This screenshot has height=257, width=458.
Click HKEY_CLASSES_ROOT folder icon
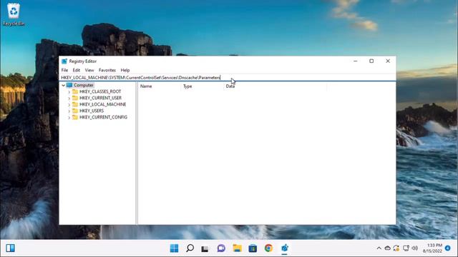[x=75, y=91]
